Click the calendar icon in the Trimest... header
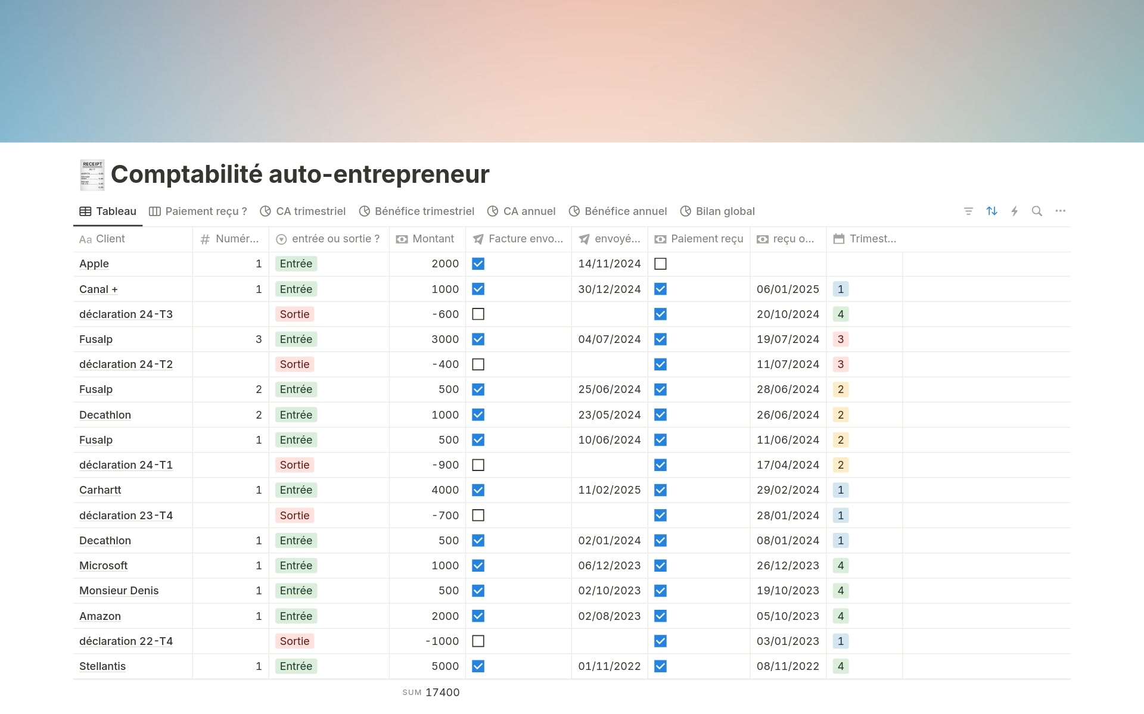 coord(839,239)
